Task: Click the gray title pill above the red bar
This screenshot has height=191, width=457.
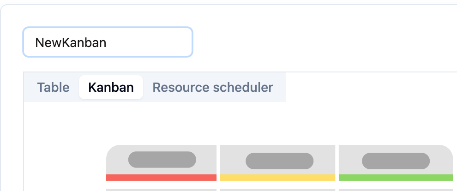Action: point(162,160)
